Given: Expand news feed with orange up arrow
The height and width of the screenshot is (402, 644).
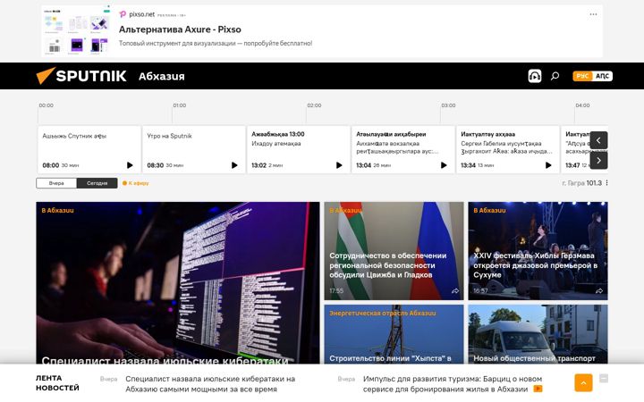Looking at the screenshot, I should tap(583, 382).
